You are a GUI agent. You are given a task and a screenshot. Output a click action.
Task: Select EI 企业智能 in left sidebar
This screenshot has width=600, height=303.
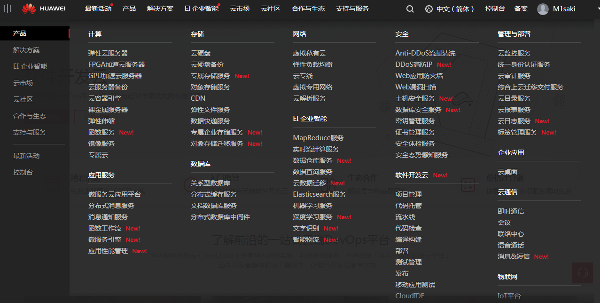pos(30,66)
